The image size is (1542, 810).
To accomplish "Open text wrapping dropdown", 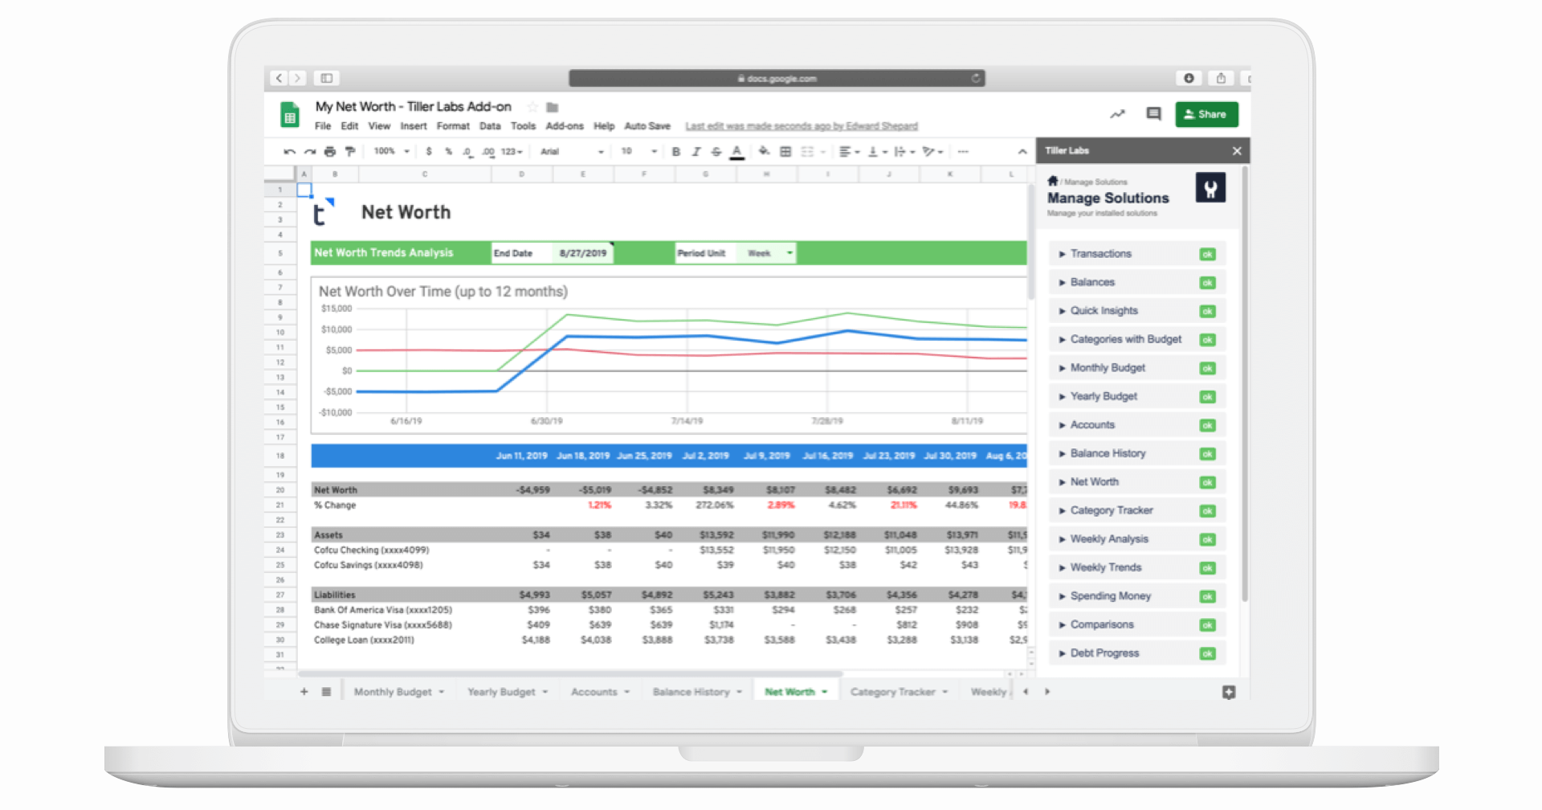I will click(x=904, y=151).
